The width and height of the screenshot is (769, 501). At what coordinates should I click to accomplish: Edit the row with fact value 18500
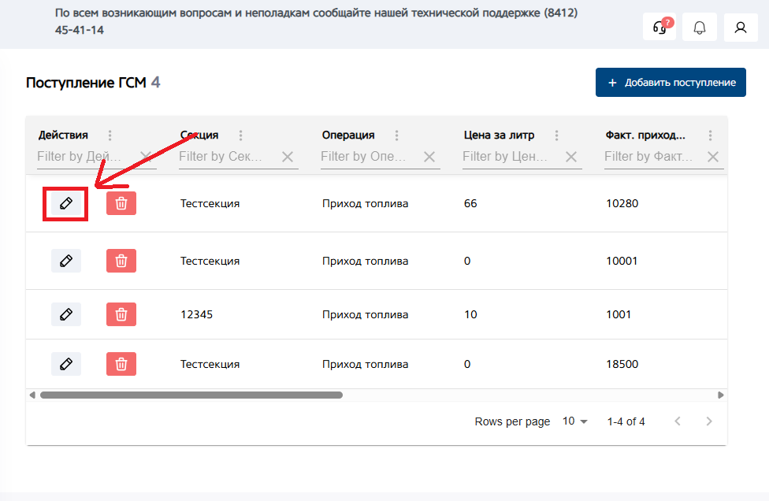click(66, 364)
